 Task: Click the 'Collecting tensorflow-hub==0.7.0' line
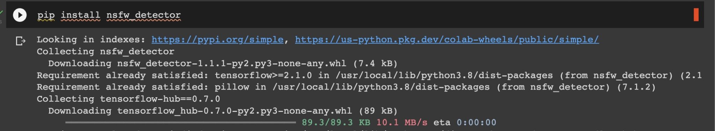[128, 99]
